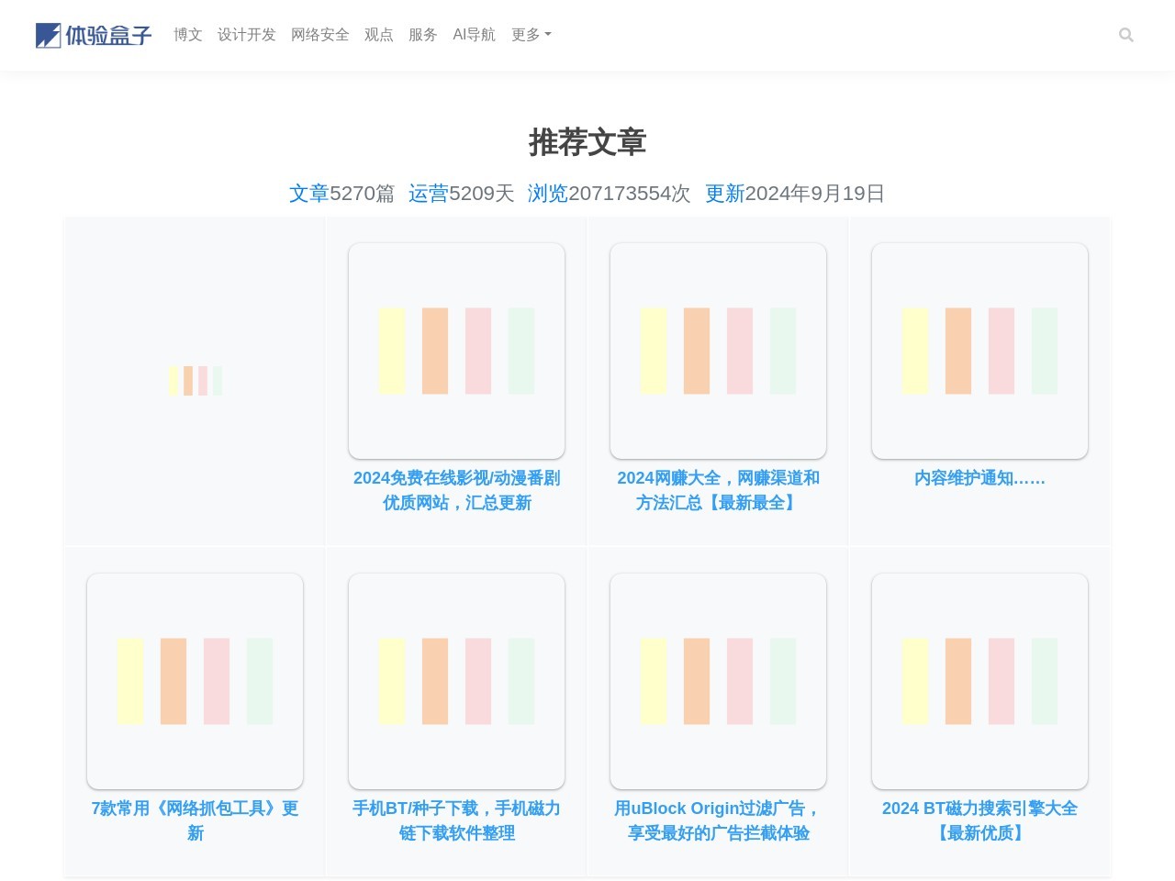
Task: Open thumbnail above 内容维护通知 article
Action: [x=979, y=351]
